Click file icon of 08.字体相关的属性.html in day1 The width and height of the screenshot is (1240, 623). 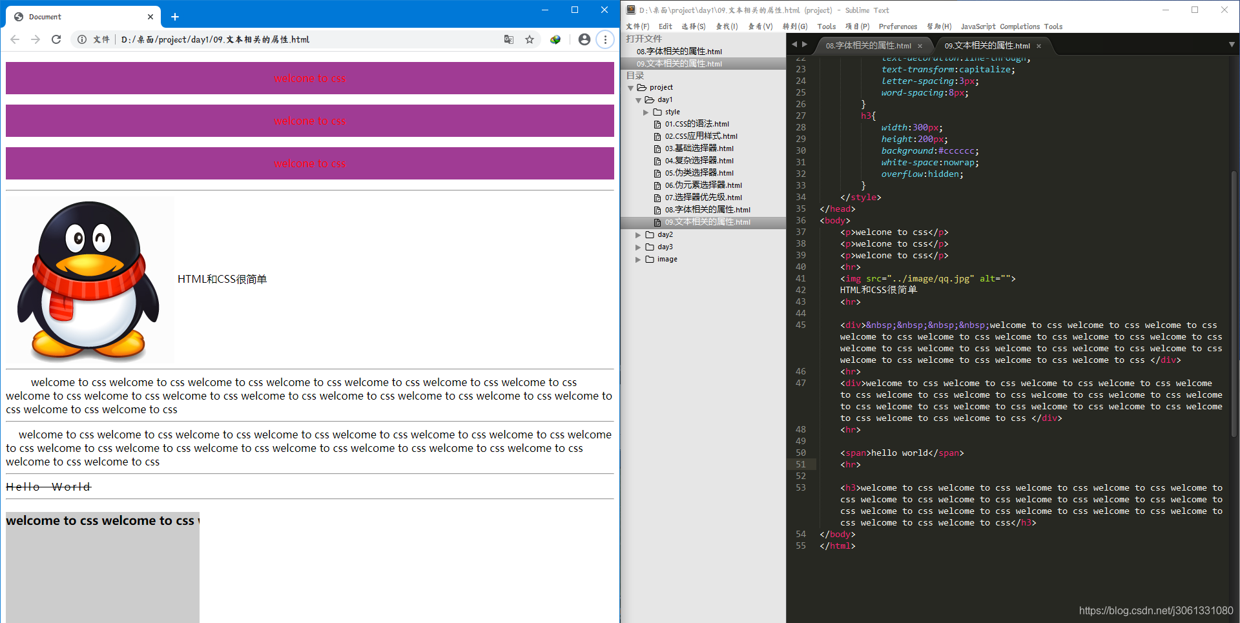(657, 210)
